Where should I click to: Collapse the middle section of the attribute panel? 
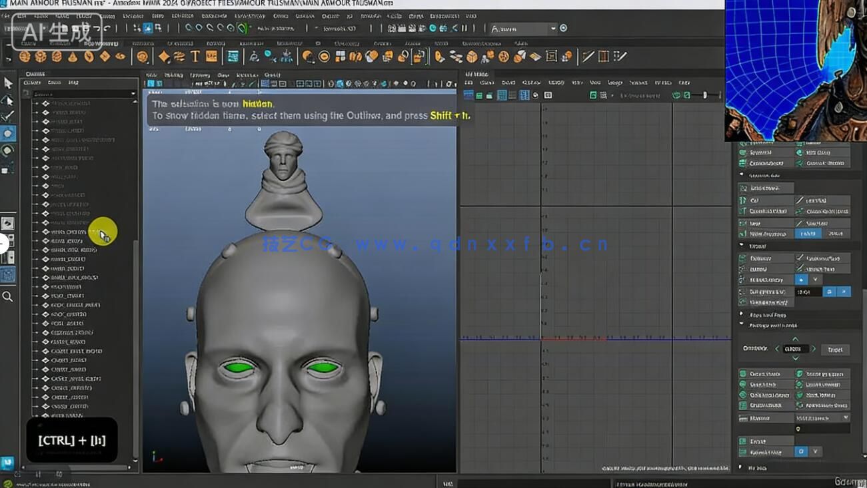(x=741, y=246)
